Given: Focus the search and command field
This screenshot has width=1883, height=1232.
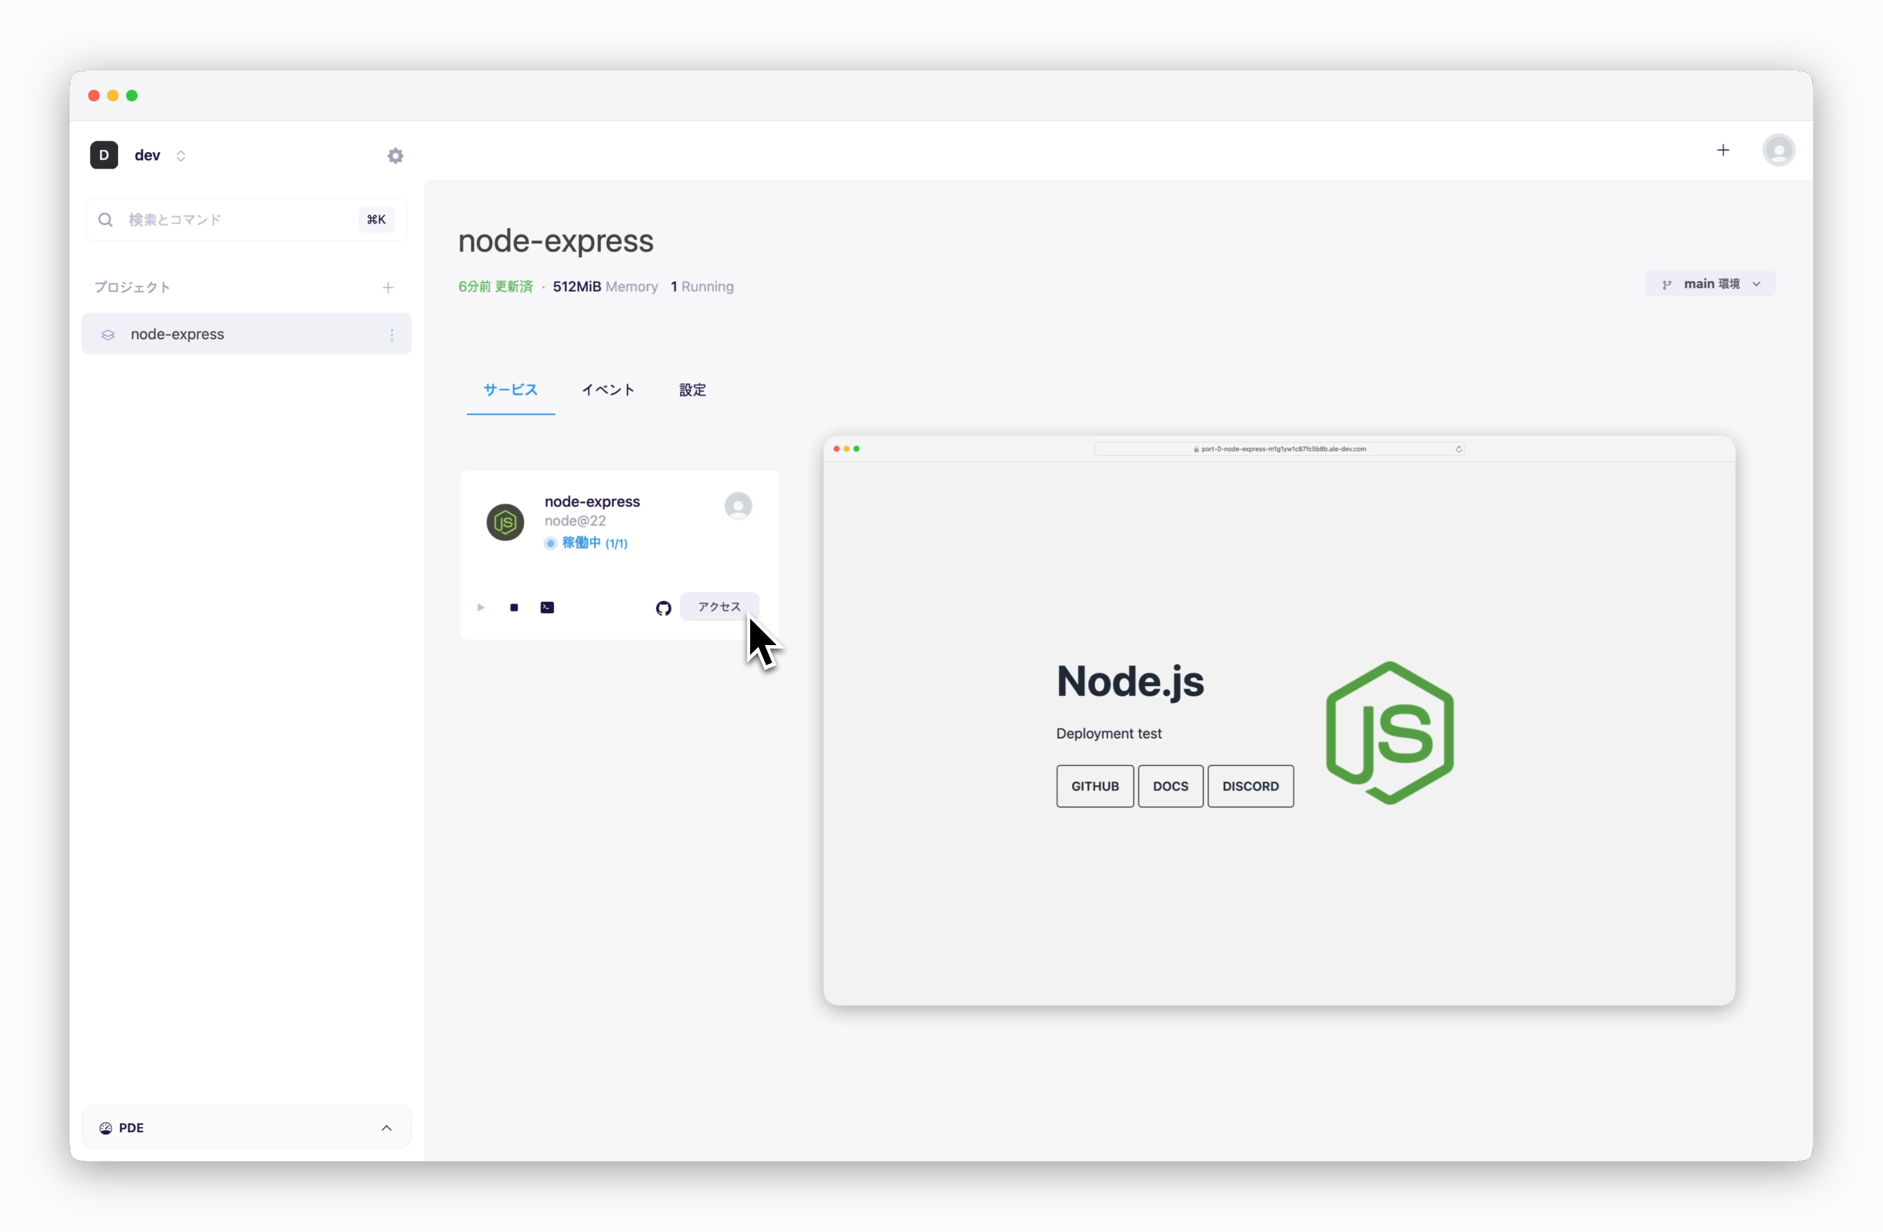Looking at the screenshot, I should (246, 219).
